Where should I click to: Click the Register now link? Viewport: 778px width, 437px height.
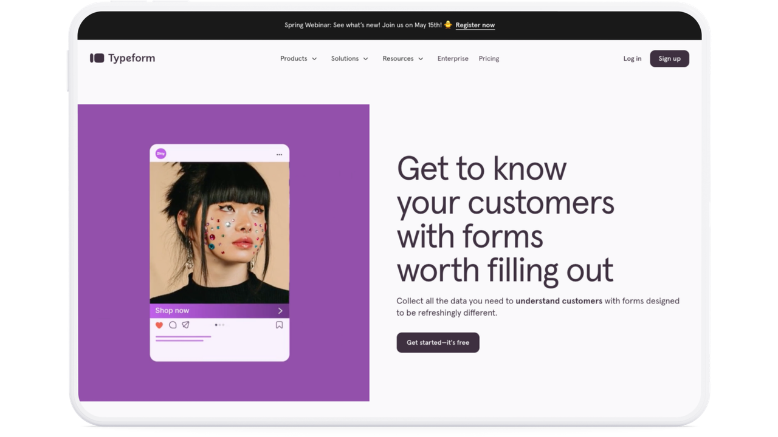click(x=475, y=25)
